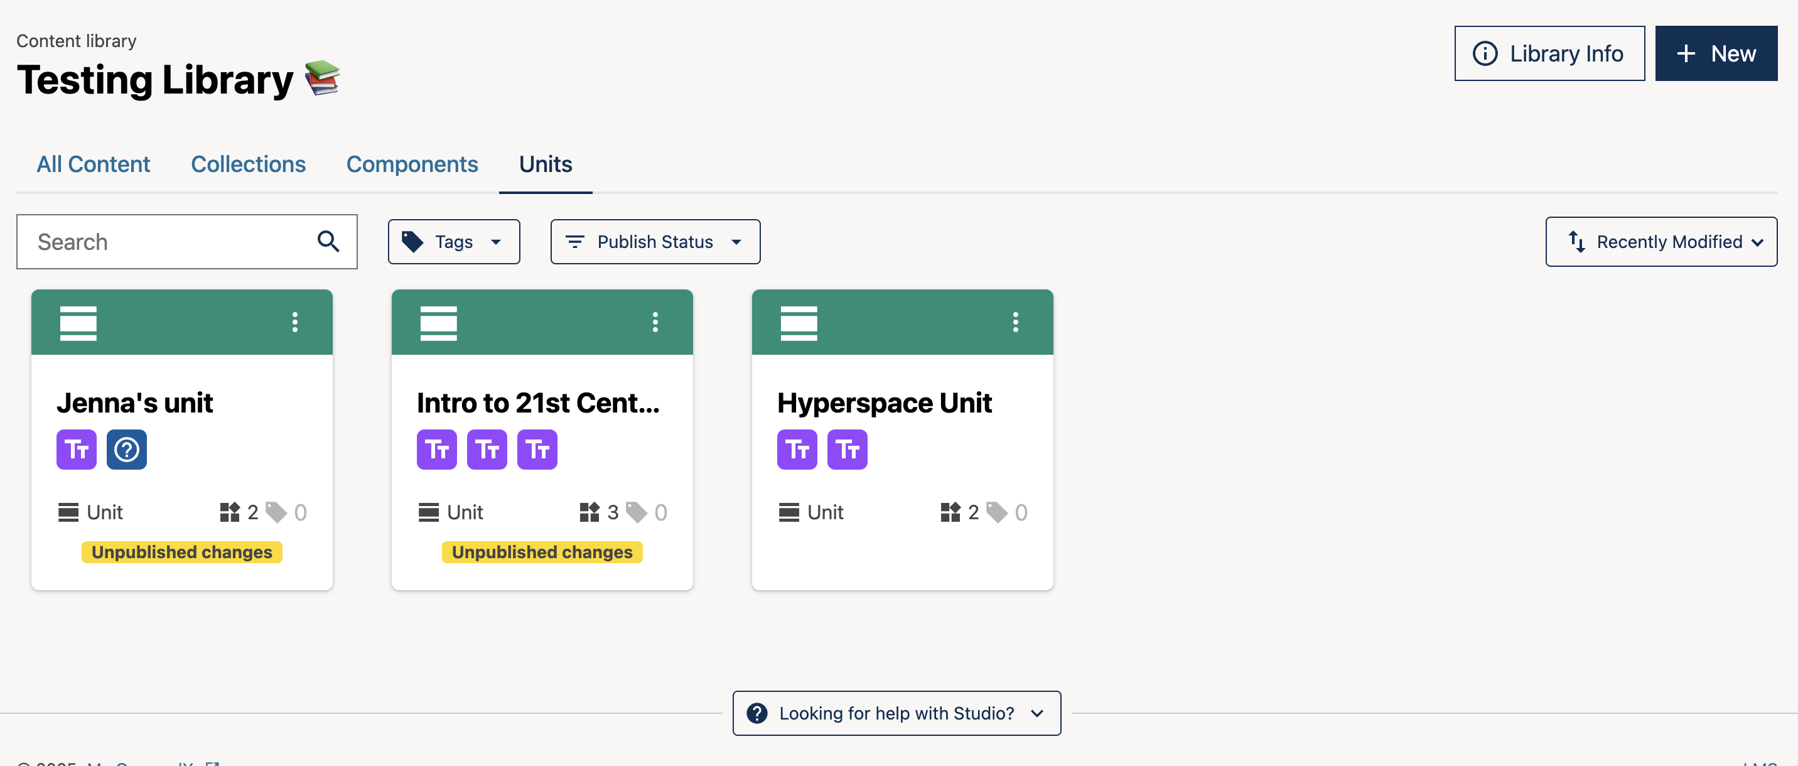Select the first Text icon on Intro to 21st Century card
This screenshot has height=766, width=1798.
436,450
